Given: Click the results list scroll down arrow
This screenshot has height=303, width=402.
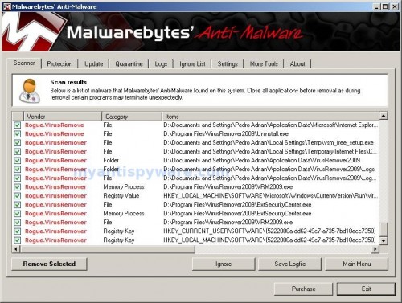Looking at the screenshot, I should [384, 240].
